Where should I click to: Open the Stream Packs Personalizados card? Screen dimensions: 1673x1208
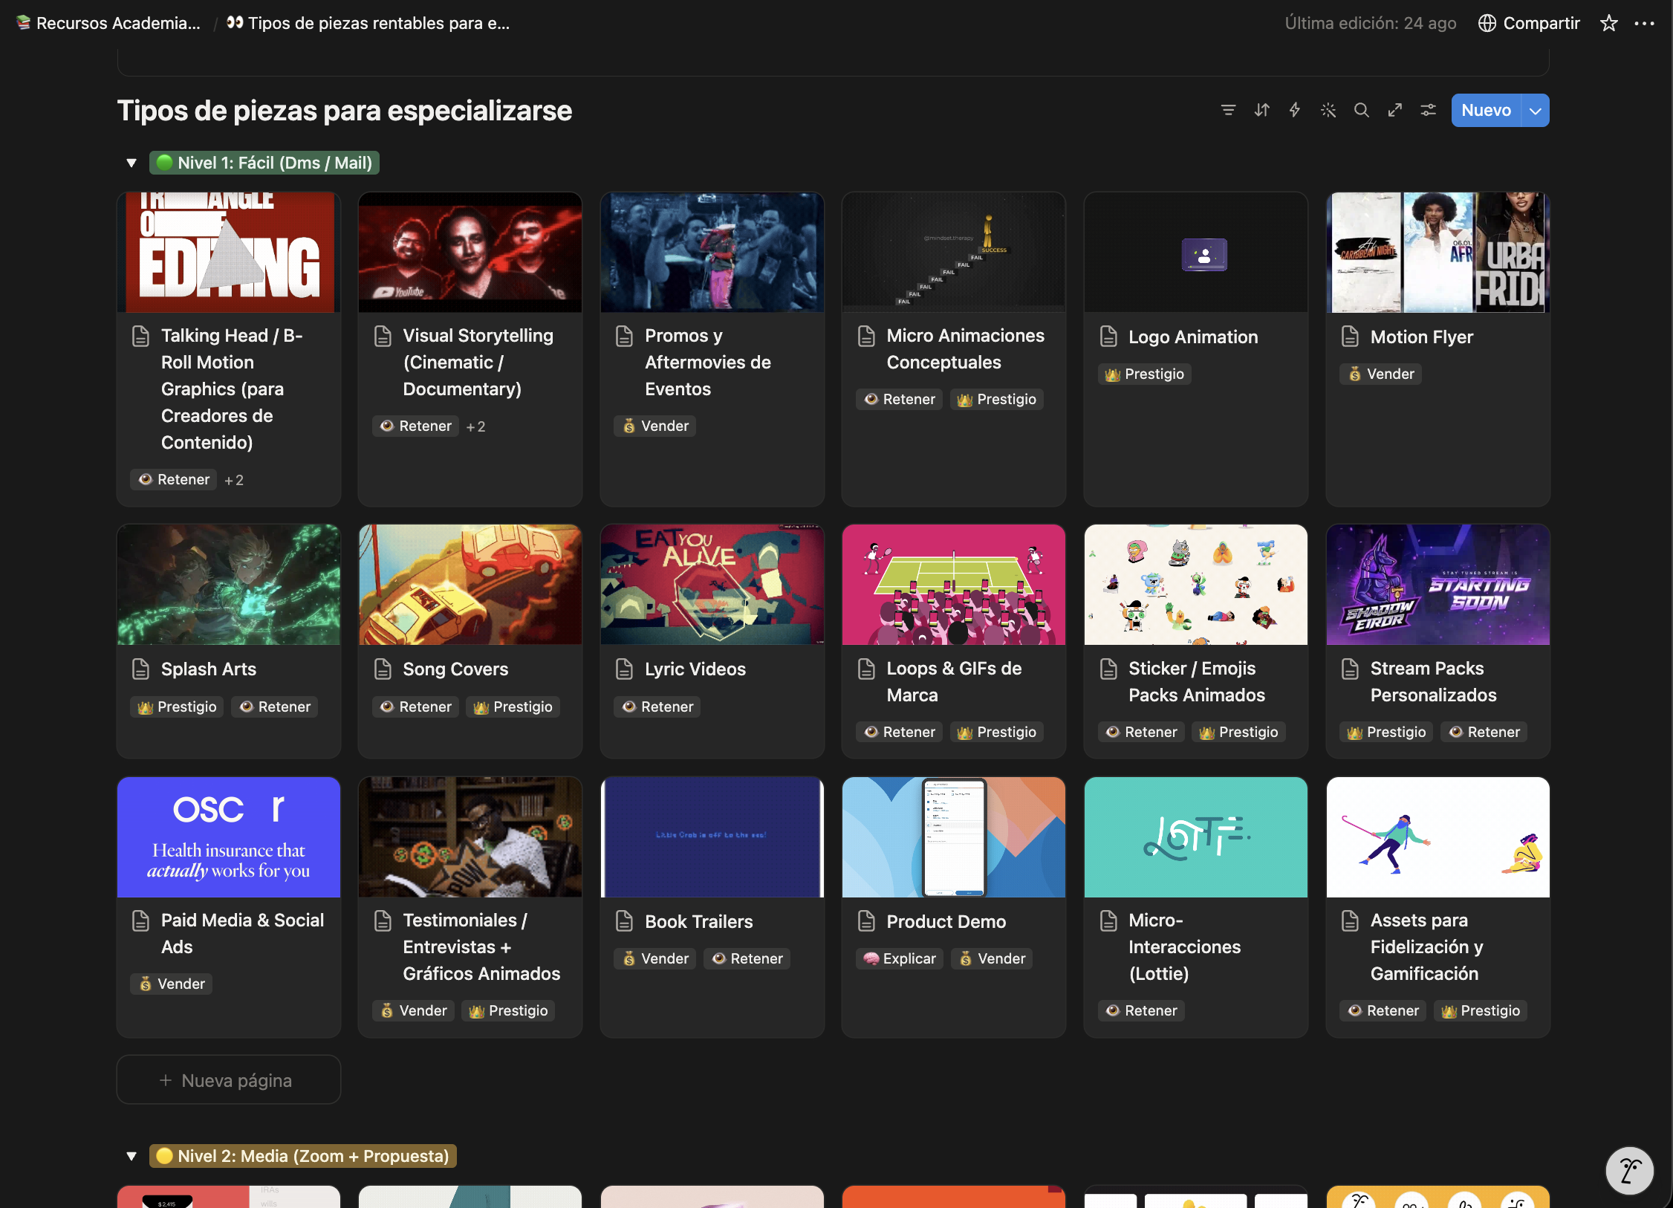click(x=1438, y=640)
